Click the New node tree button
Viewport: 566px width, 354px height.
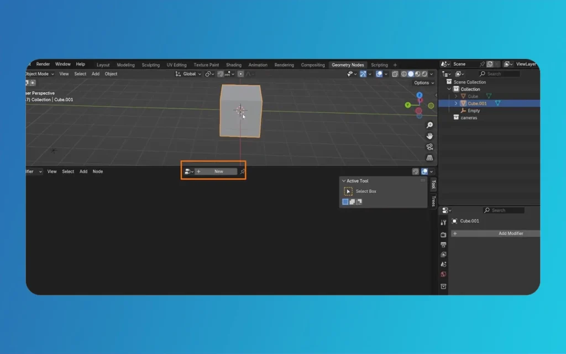[x=216, y=171]
